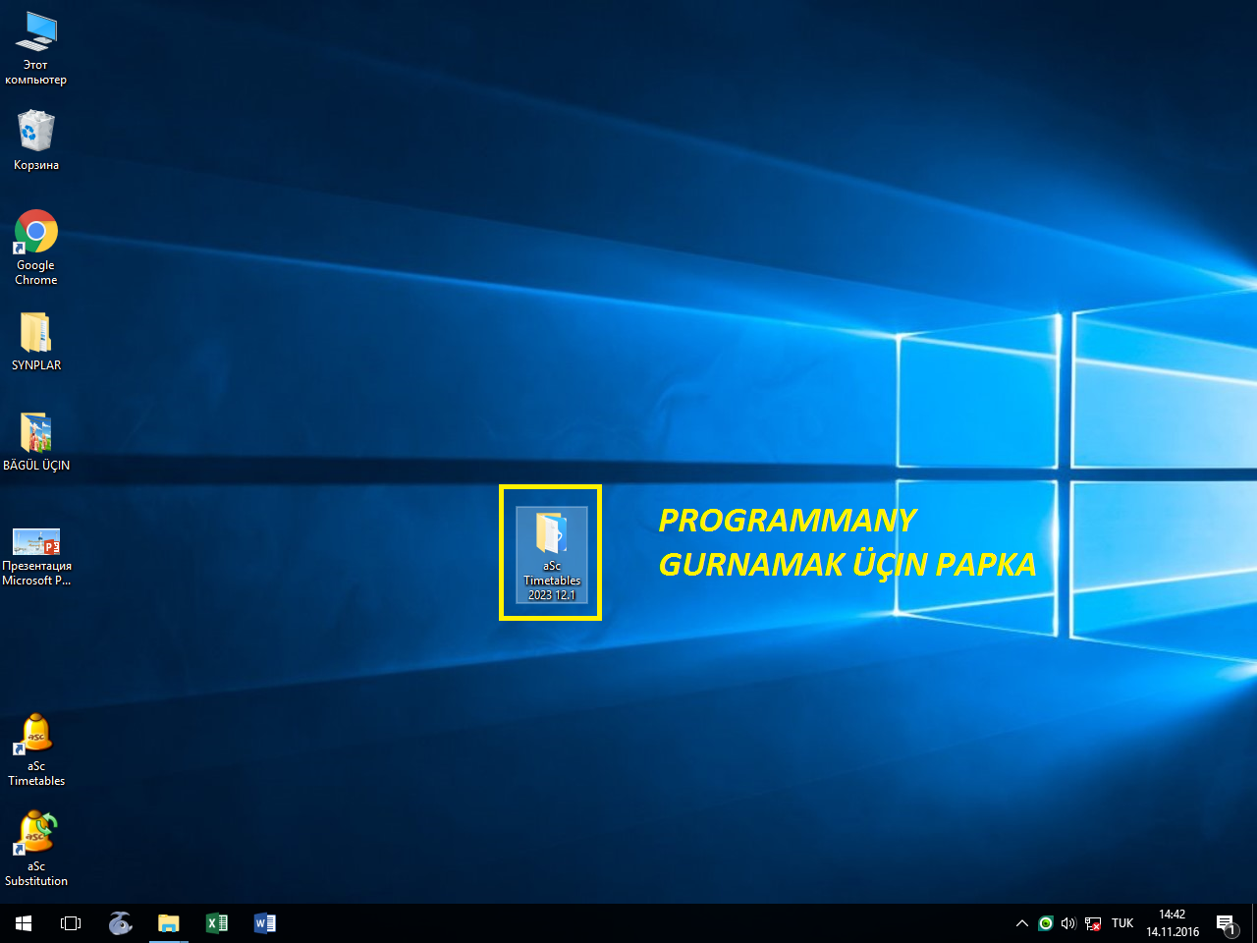Open the clock showing 14:42
Viewport: 1257px width, 943px height.
(1173, 923)
